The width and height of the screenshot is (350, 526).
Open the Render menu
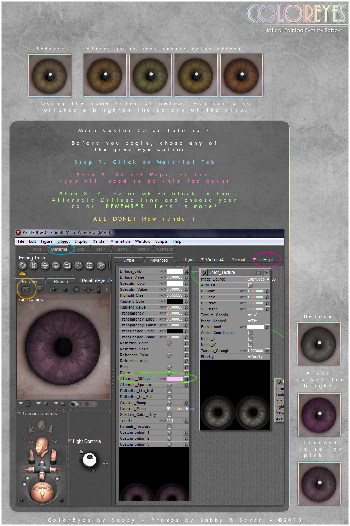pyautogui.click(x=99, y=241)
